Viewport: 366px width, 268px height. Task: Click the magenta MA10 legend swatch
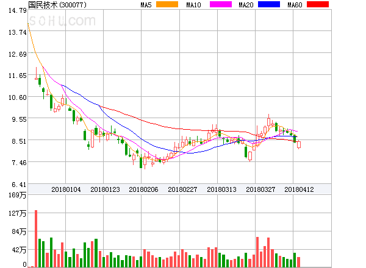tap(221, 4)
